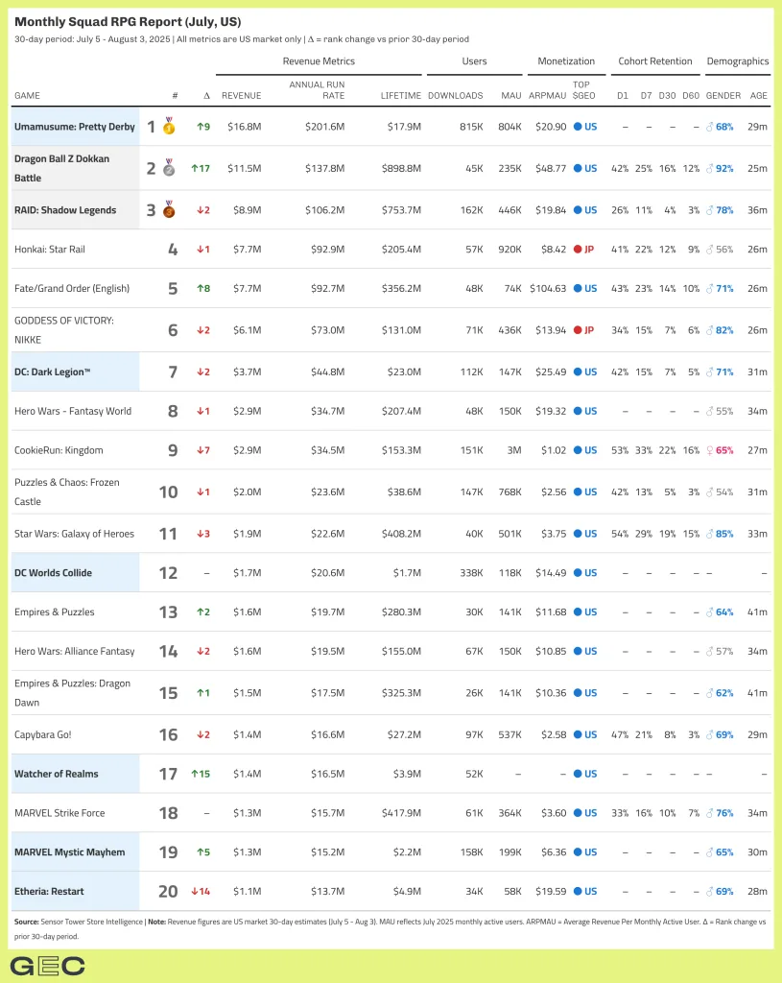Click the silver medal icon beside rank 2
Viewport: 782px width, 983px height.
(x=169, y=169)
